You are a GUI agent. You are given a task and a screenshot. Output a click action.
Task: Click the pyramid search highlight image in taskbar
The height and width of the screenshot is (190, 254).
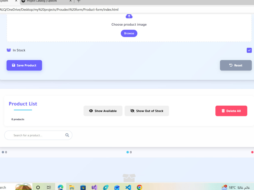point(24,187)
